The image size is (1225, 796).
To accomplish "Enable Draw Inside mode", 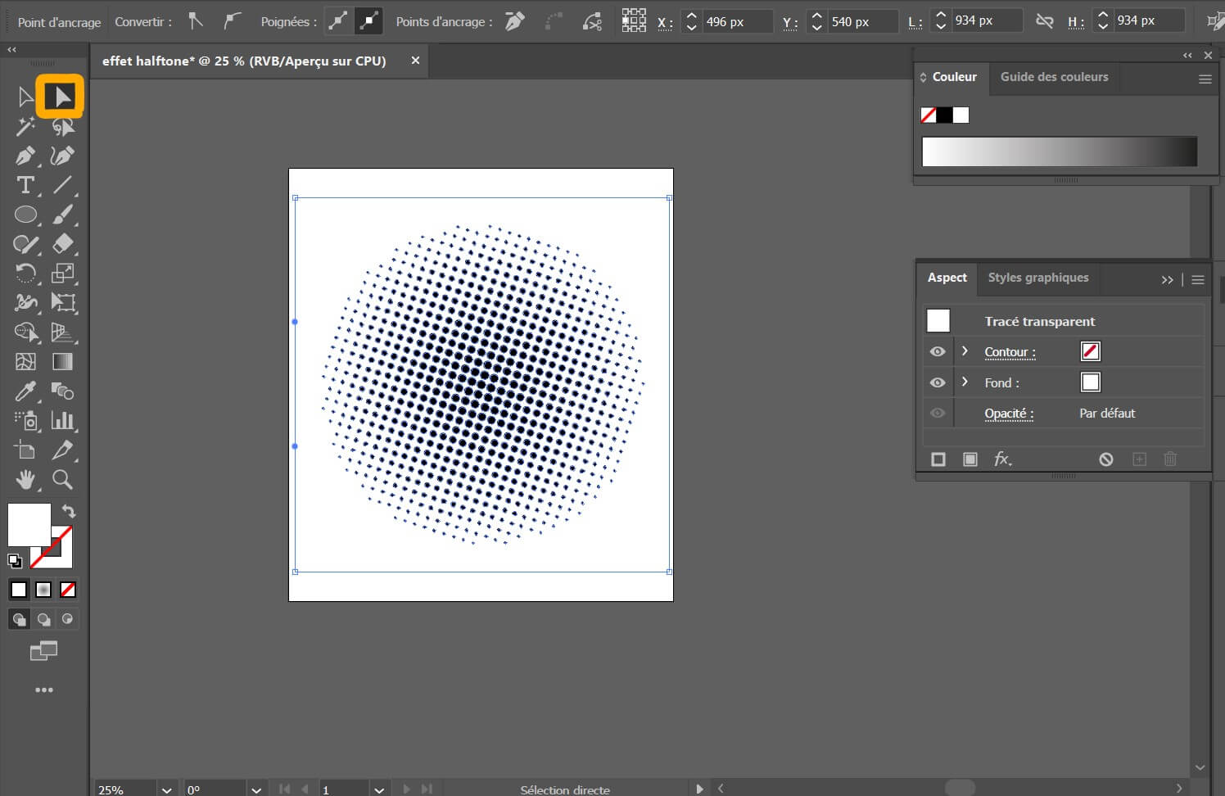I will click(x=68, y=619).
